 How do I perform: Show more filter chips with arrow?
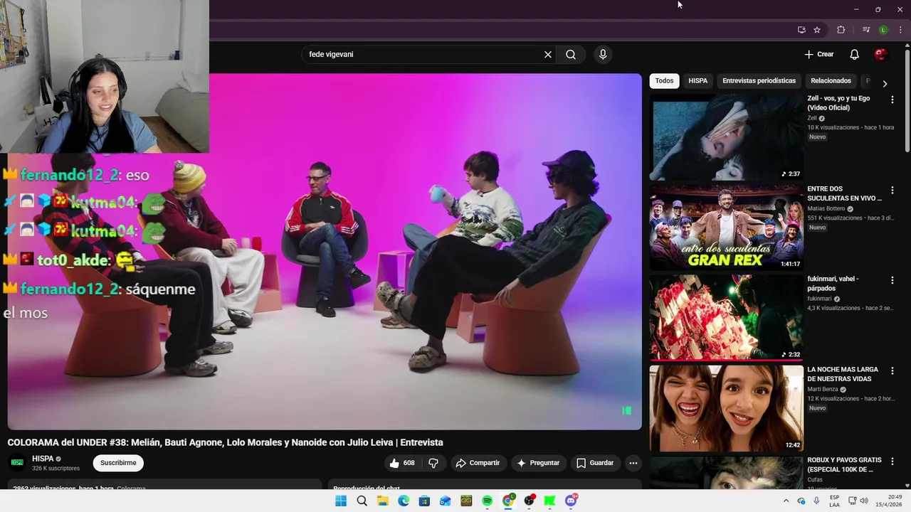885,84
